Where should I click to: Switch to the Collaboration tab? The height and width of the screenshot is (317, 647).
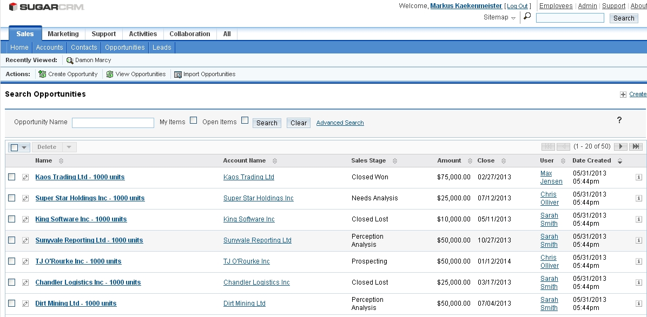pos(190,34)
